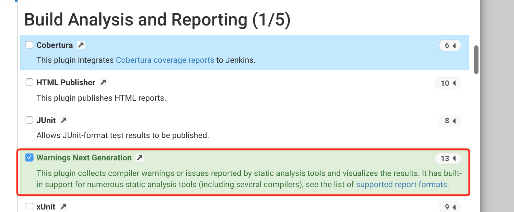
Task: Select the HTML Publisher plugin name
Action: click(x=66, y=82)
